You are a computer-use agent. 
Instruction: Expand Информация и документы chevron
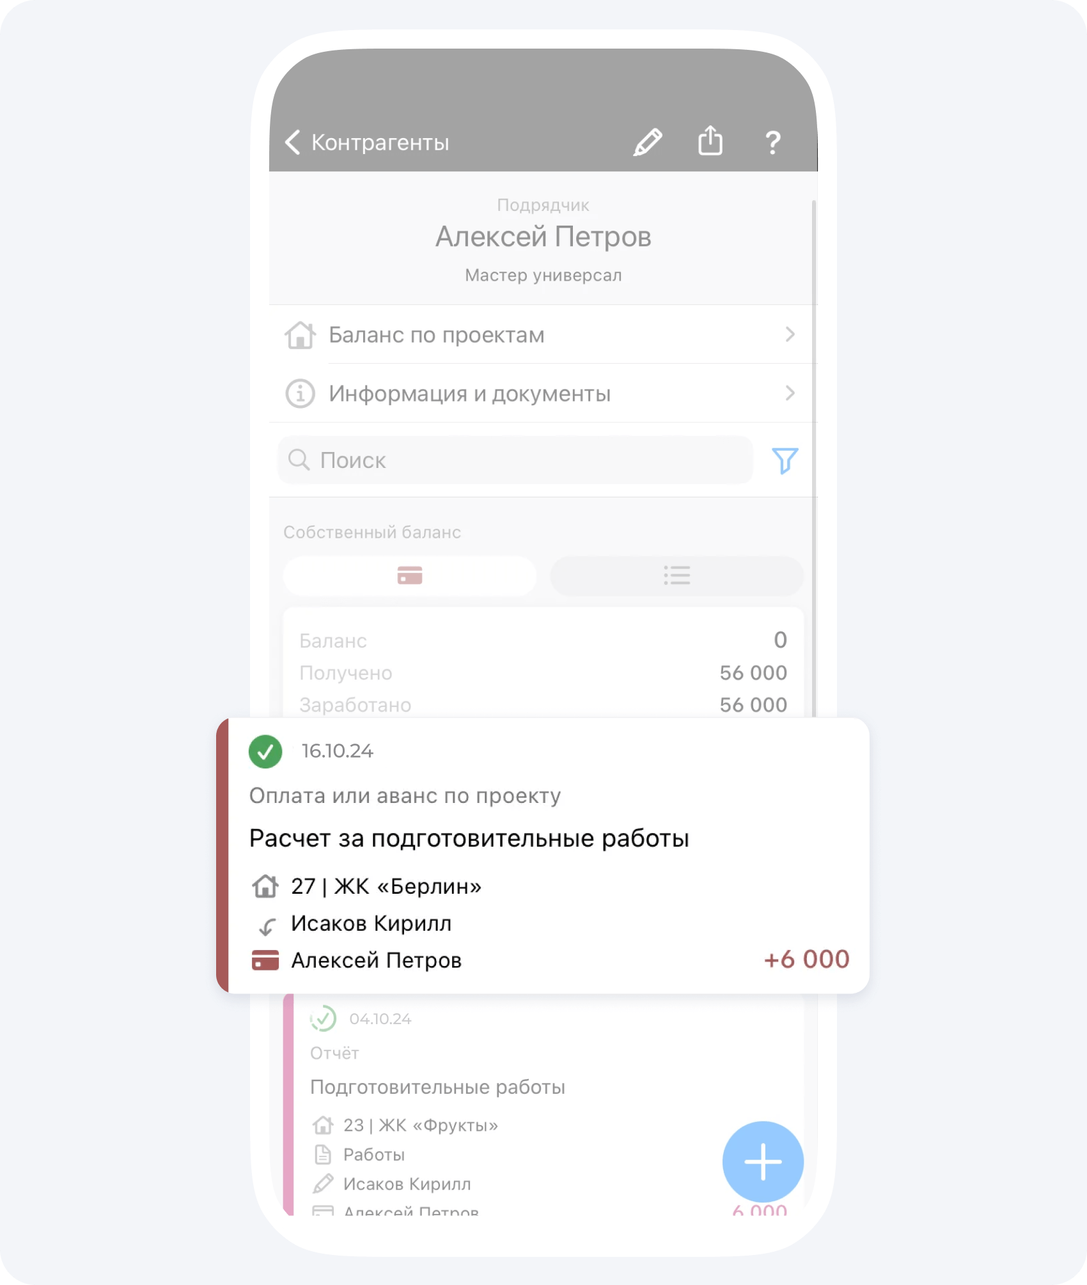point(790,393)
